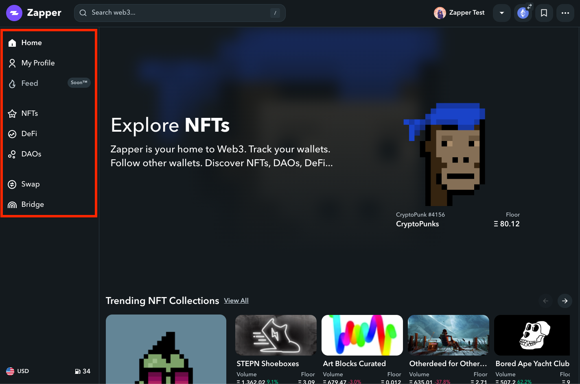Image resolution: width=580 pixels, height=384 pixels.
Task: Click the CryptoPunk #4156 hero image
Action: click(x=444, y=154)
